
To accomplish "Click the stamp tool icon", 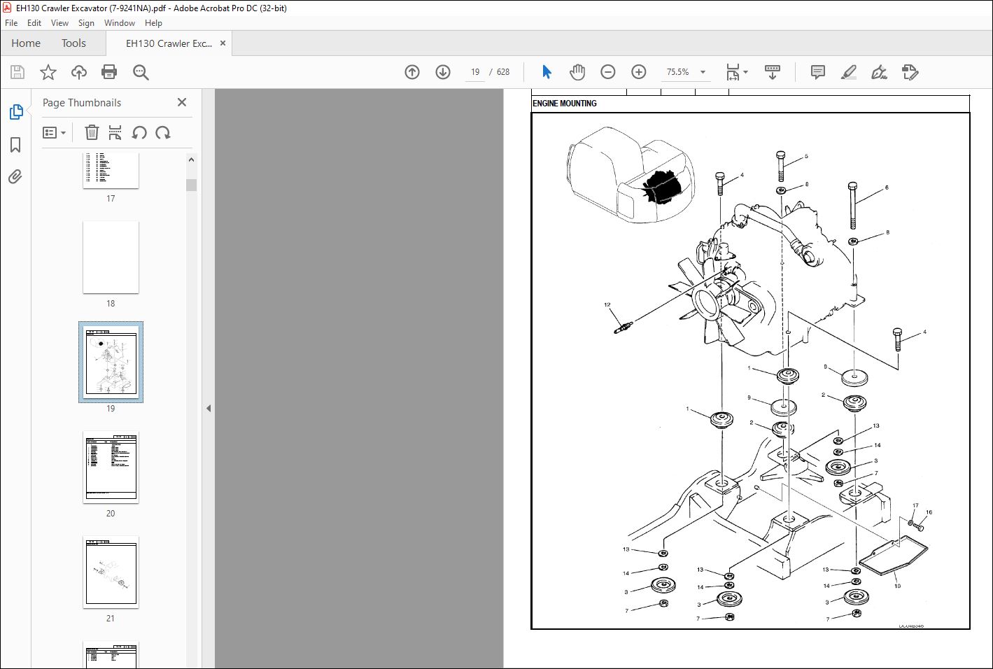I will click(910, 72).
